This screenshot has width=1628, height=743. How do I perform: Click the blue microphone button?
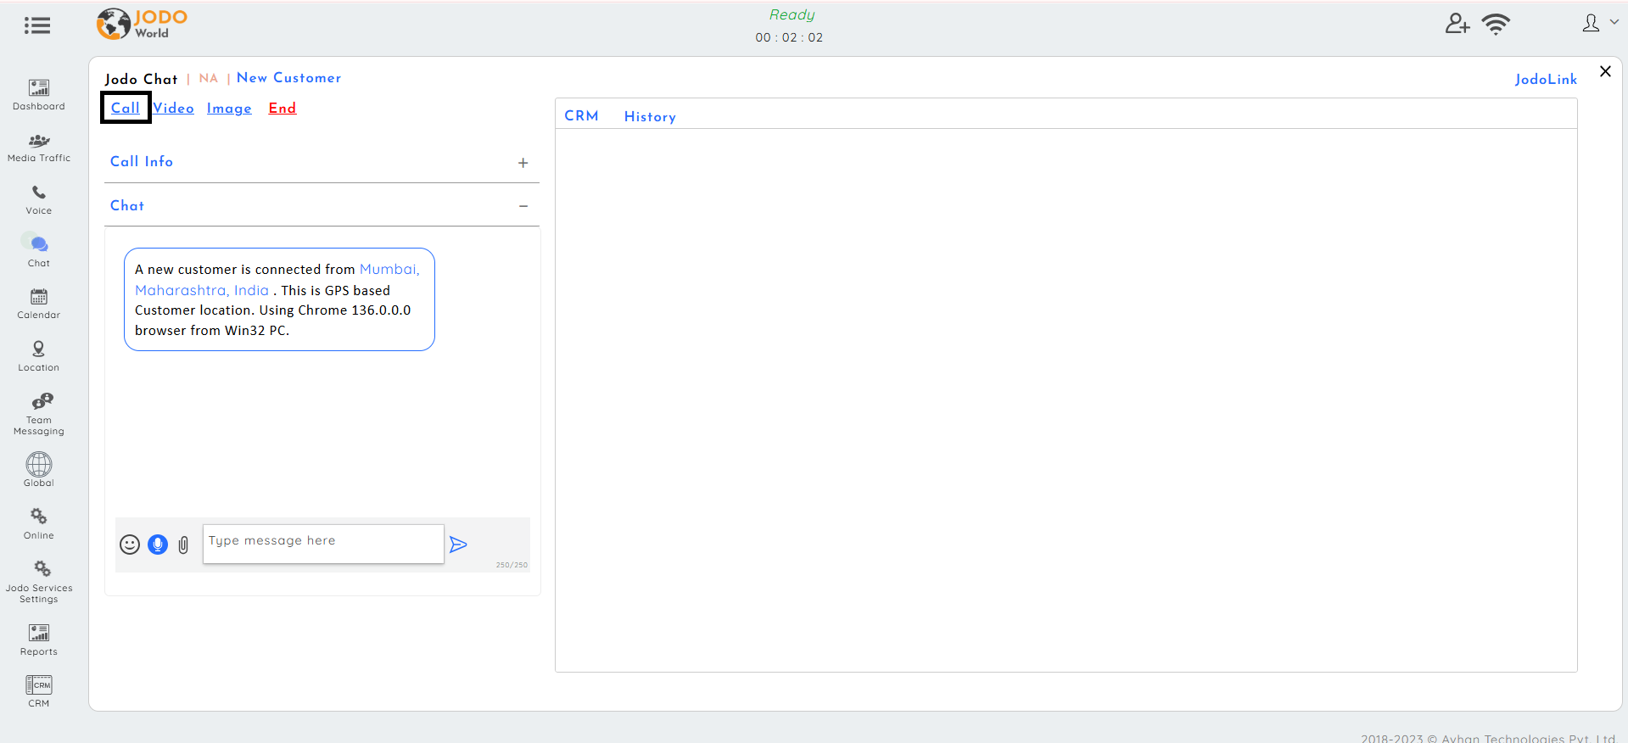pyautogui.click(x=158, y=545)
